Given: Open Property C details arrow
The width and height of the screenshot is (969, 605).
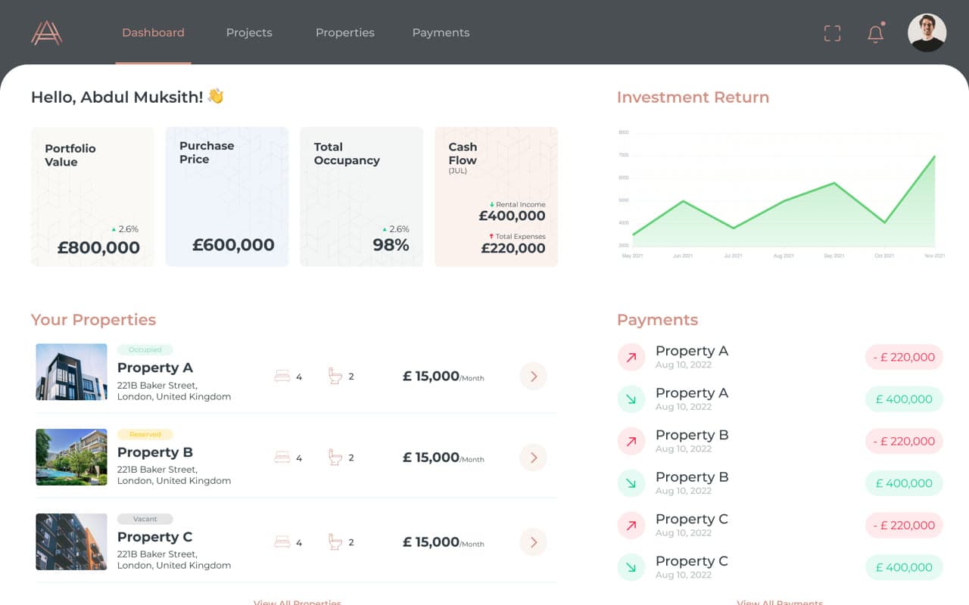Looking at the screenshot, I should coord(533,542).
